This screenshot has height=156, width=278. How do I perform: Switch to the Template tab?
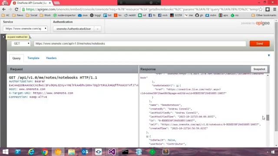click(33, 58)
